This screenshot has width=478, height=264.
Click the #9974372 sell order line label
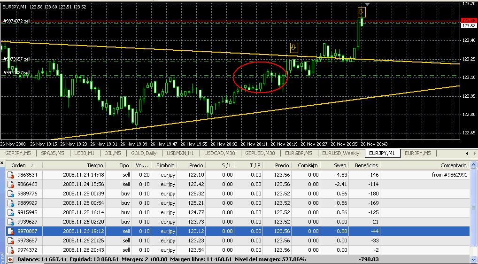[x=16, y=21]
